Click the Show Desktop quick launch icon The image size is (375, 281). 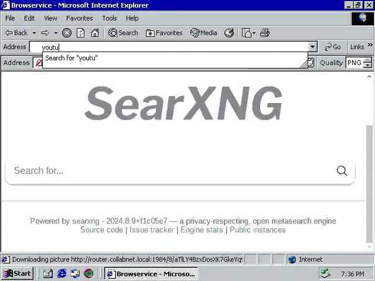(x=47, y=273)
